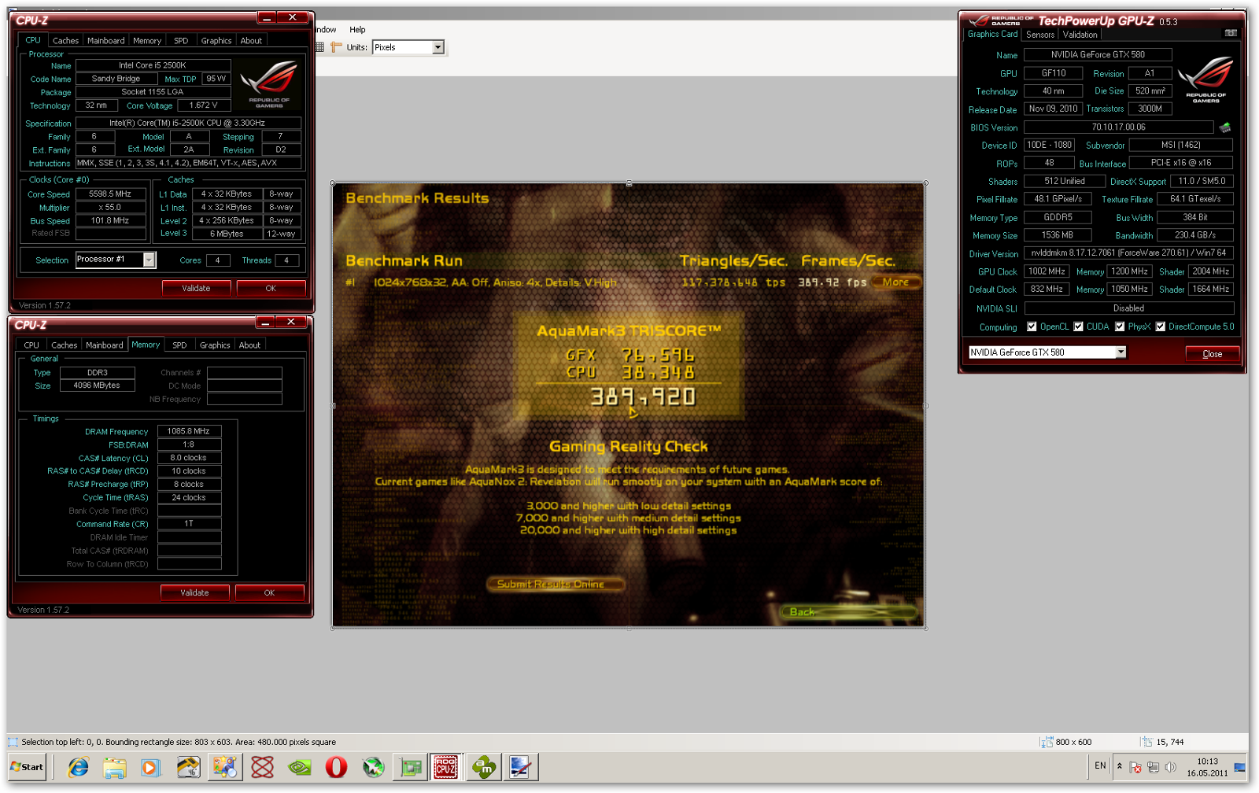
Task: Open Internet Explorer from the taskbar
Action: pyautogui.click(x=78, y=767)
